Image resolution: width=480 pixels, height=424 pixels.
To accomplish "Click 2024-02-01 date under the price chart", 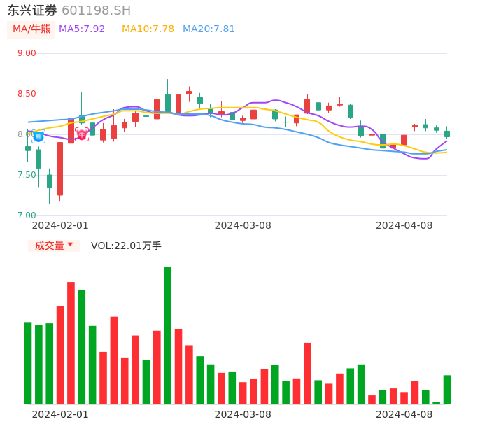I will pyautogui.click(x=60, y=225).
